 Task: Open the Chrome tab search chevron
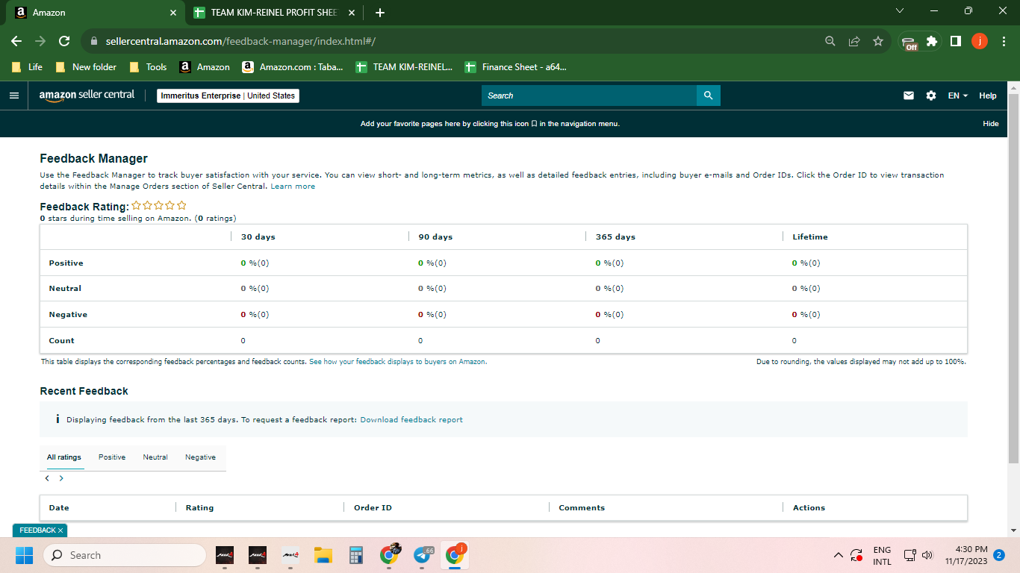tap(900, 11)
